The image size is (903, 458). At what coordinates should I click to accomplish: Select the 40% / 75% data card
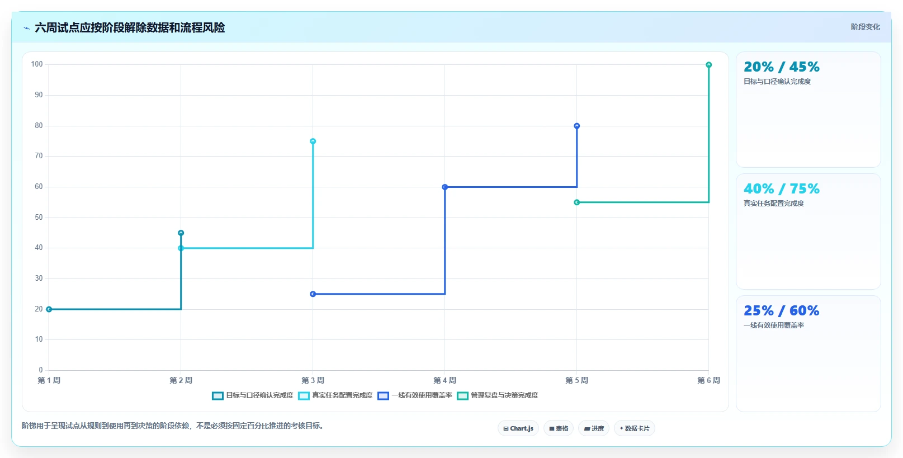tap(809, 232)
